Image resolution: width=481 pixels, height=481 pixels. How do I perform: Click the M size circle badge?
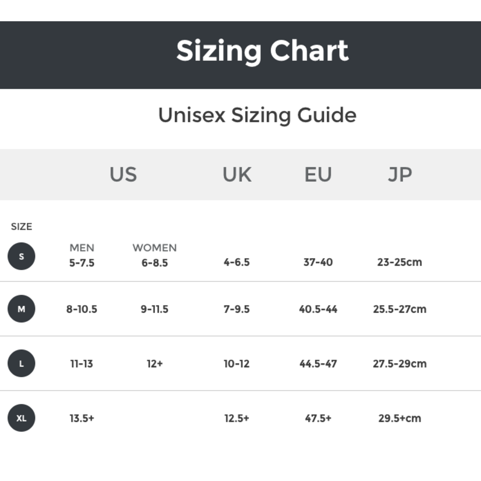pyautogui.click(x=21, y=309)
